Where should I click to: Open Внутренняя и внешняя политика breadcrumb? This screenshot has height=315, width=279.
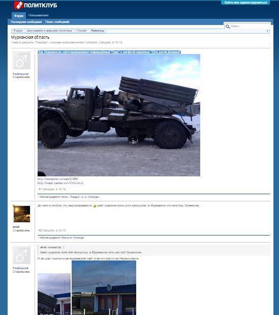(x=49, y=31)
